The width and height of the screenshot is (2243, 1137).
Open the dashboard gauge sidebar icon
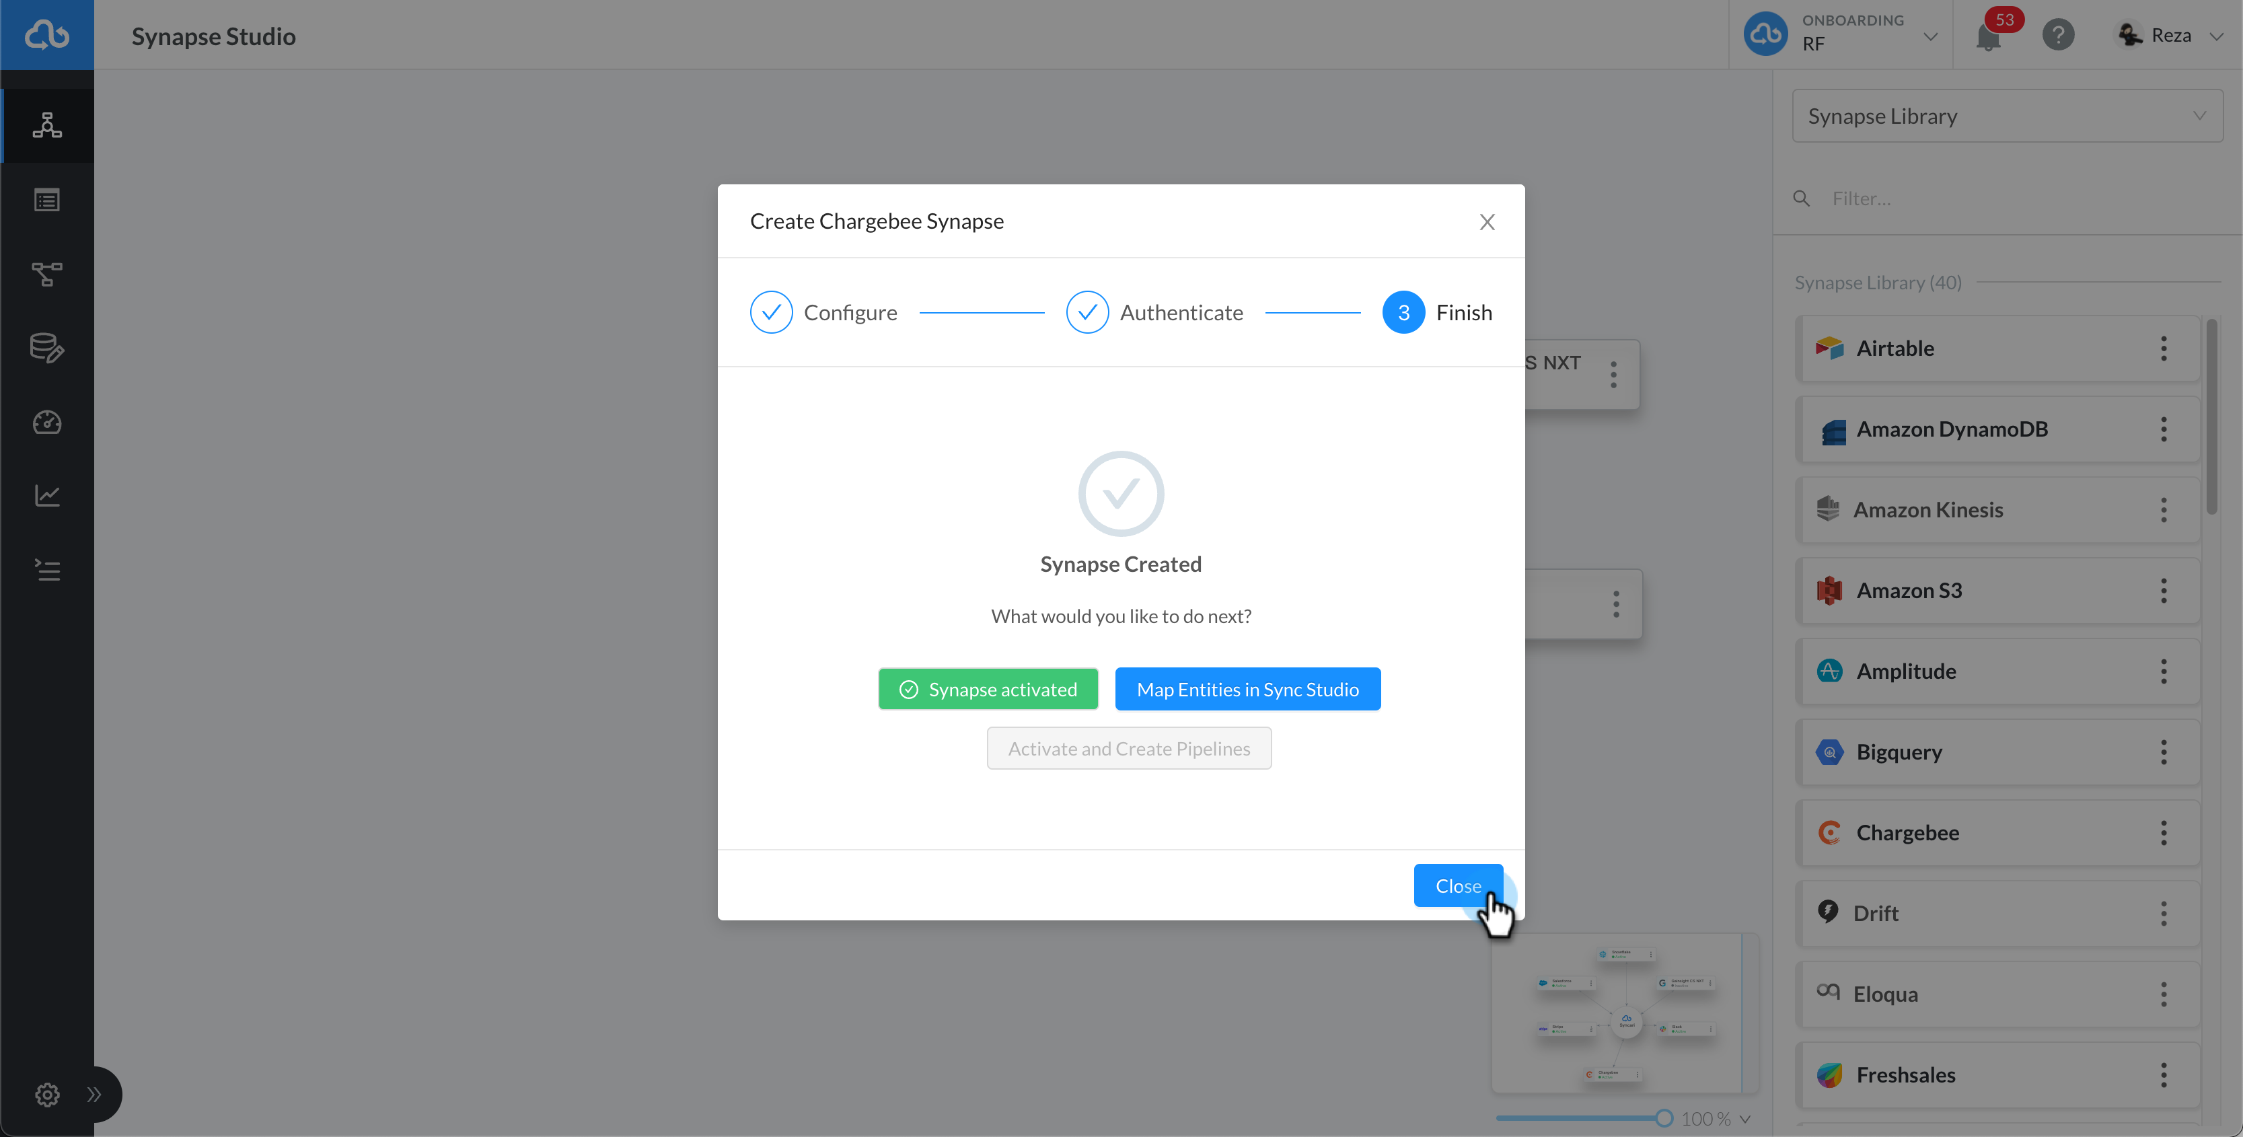coord(47,423)
